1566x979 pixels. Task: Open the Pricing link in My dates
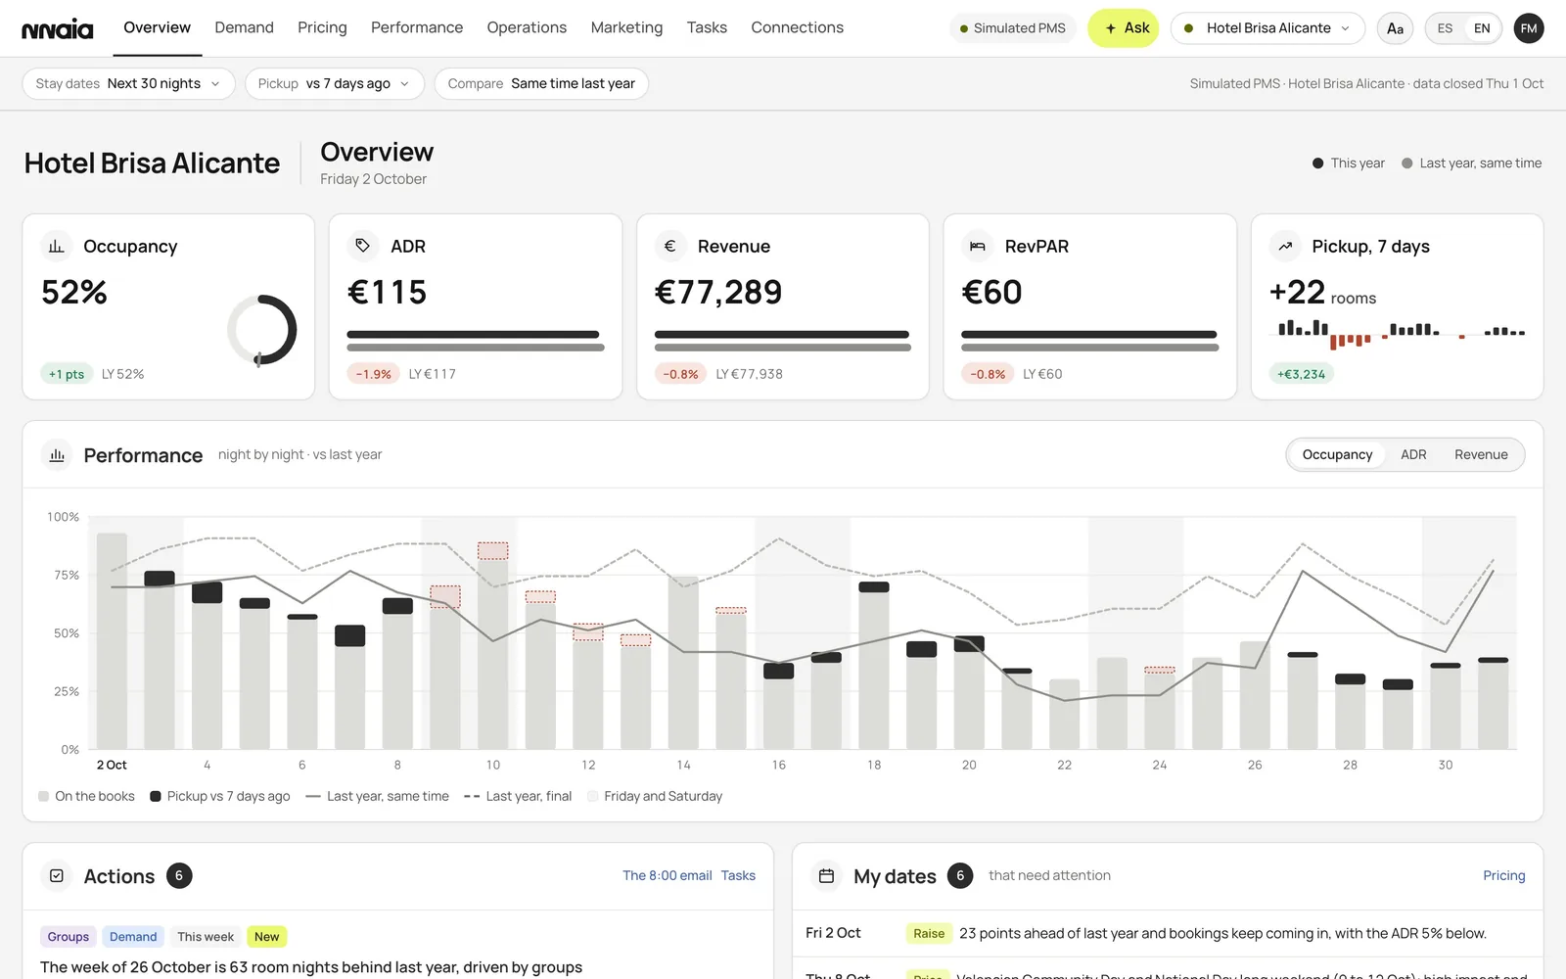(x=1503, y=875)
